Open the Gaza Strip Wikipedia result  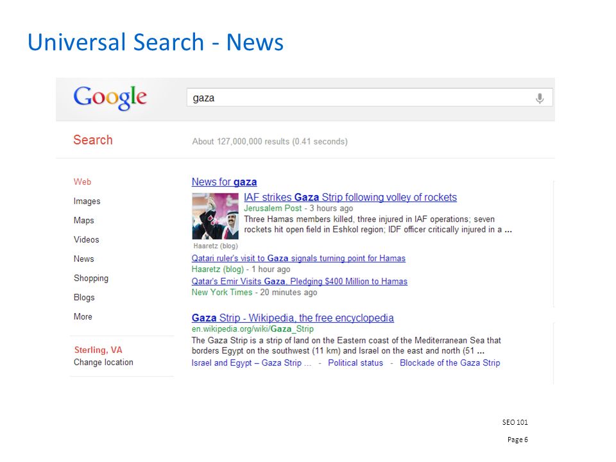click(x=293, y=318)
